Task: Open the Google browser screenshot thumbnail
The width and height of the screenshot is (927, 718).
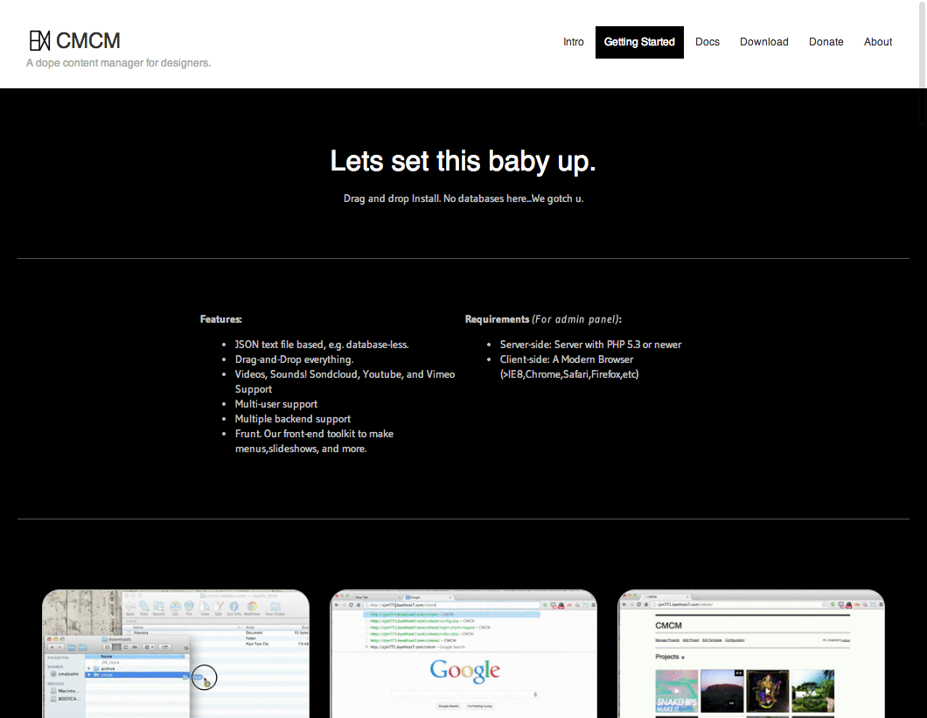Action: coord(463,654)
